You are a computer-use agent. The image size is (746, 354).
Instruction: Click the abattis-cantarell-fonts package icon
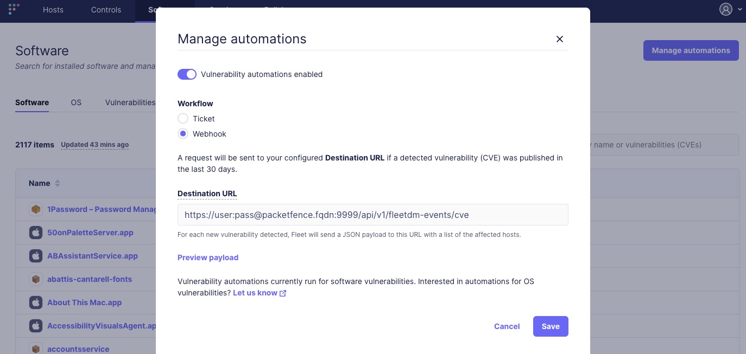[x=36, y=279]
